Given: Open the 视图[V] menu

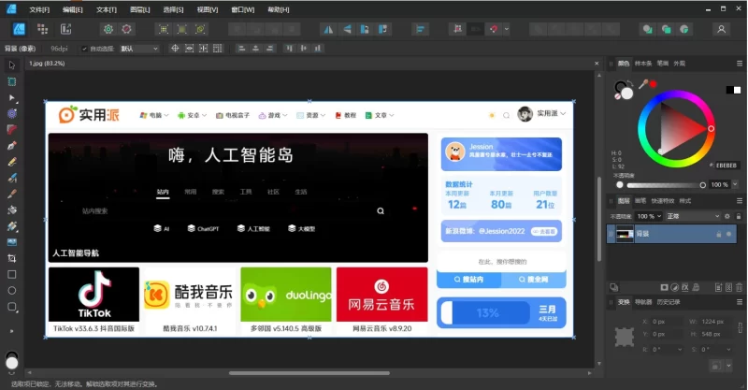Looking at the screenshot, I should pos(208,9).
